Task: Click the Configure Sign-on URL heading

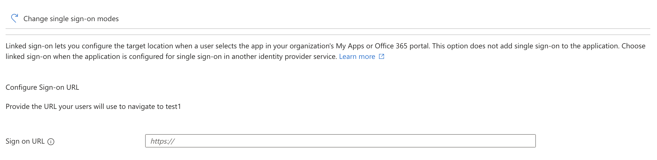Action: pyautogui.click(x=42, y=87)
